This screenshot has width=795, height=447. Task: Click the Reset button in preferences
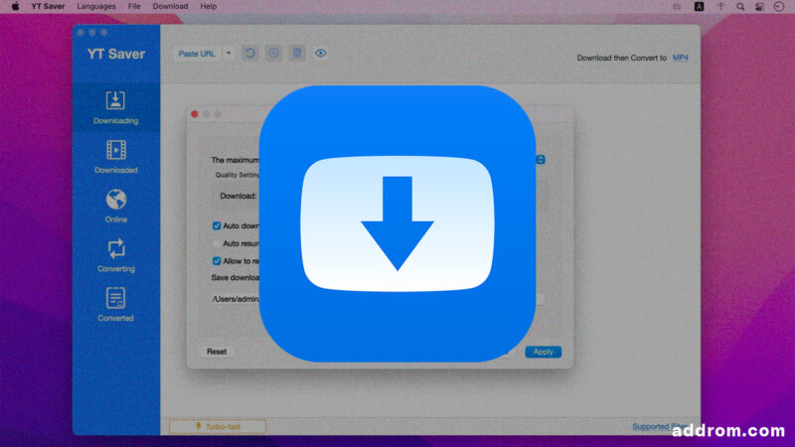pyautogui.click(x=217, y=352)
